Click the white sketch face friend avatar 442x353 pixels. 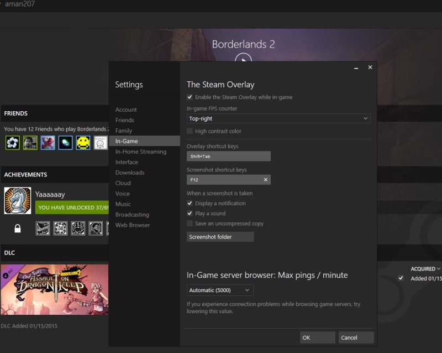point(101,143)
